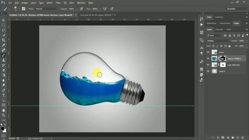Open the History panel icon
Screen dimensions: 249x140
click(x=202, y=19)
